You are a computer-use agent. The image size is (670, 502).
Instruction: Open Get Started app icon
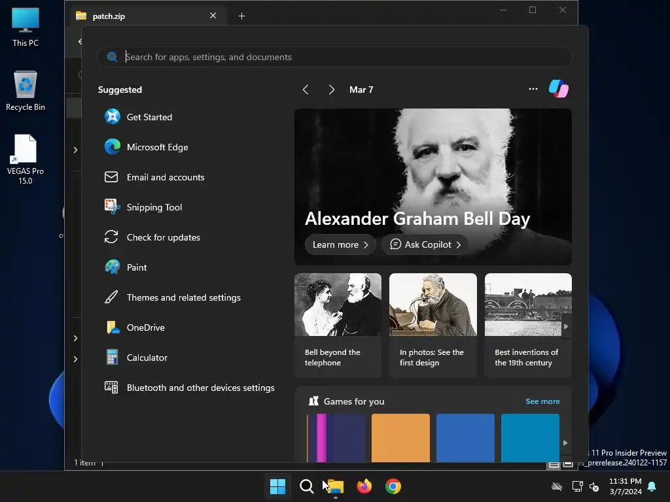[113, 116]
